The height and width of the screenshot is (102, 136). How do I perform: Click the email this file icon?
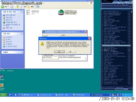tap(4, 25)
